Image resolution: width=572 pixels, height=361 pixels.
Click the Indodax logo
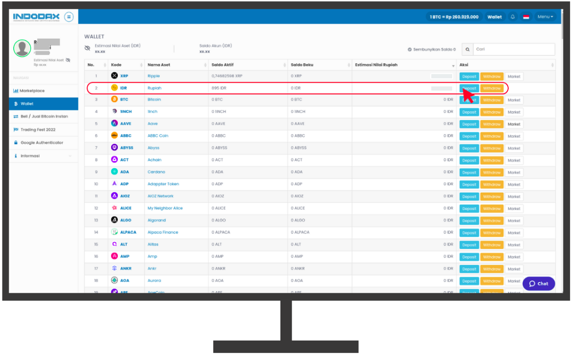[x=36, y=17]
